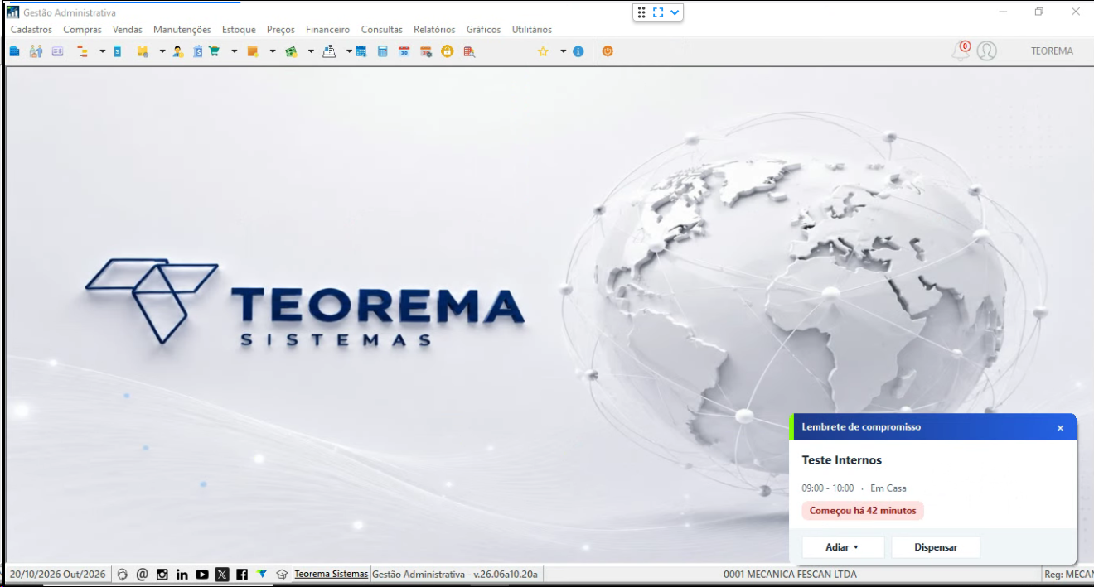Expand the dropdown arrow beside the hierarchy icon

(x=102, y=51)
